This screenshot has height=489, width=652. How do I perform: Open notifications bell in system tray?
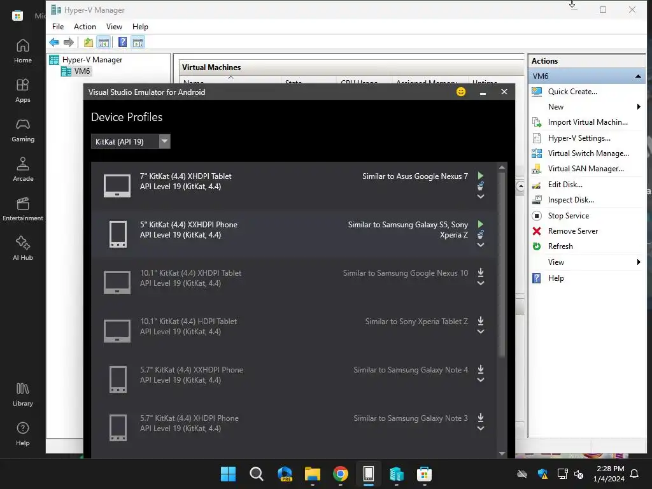(635, 474)
